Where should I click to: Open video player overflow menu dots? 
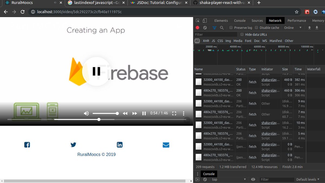click(184, 113)
